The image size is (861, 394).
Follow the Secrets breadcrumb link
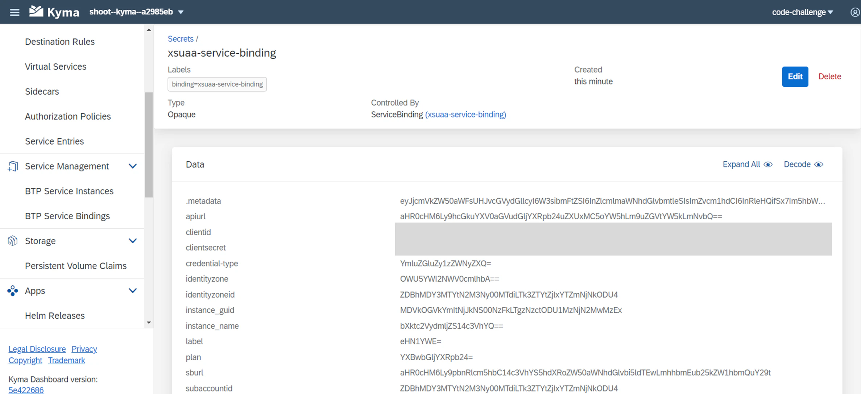pyautogui.click(x=181, y=39)
